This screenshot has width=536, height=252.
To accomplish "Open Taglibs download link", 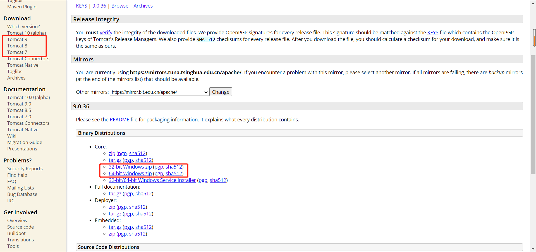I will [x=15, y=71].
